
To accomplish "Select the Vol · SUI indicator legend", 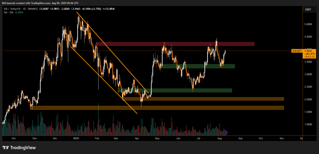I will pos(7,12).
